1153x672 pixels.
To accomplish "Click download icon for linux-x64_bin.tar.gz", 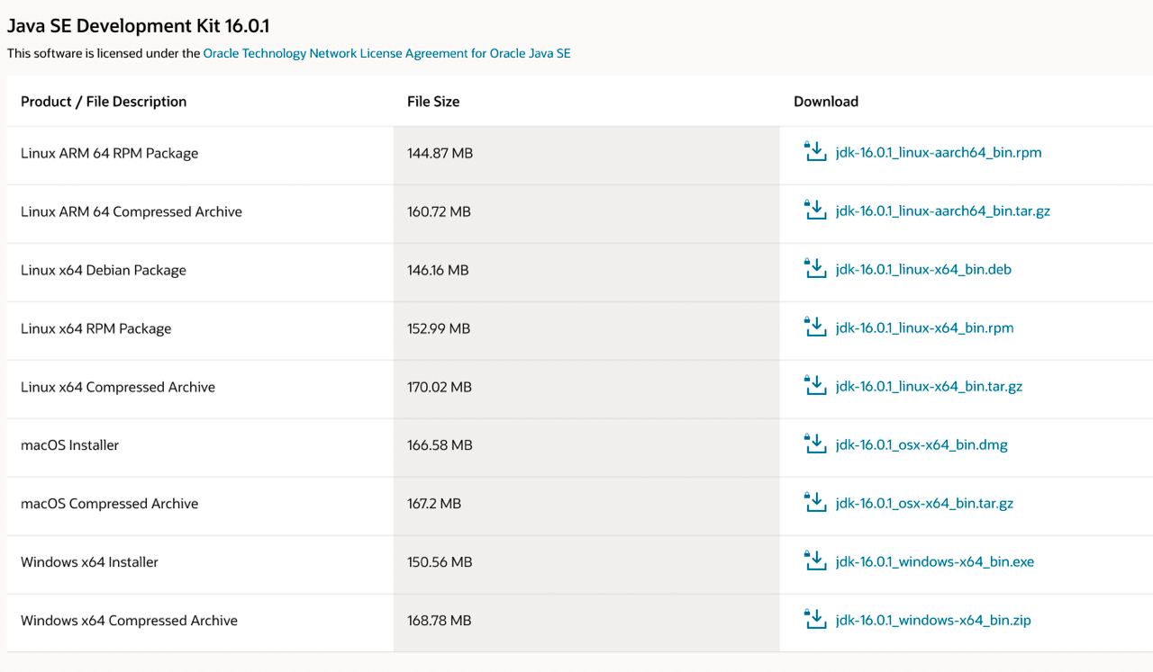I will [x=814, y=385].
